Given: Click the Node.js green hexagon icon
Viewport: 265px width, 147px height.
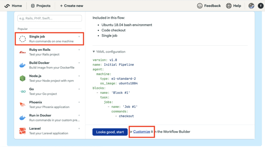Looking at the screenshot, I should click(x=23, y=78).
